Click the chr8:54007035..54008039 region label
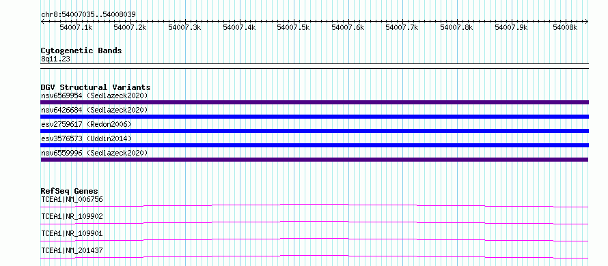Viewport: 608px width, 266px height. pyautogui.click(x=88, y=15)
